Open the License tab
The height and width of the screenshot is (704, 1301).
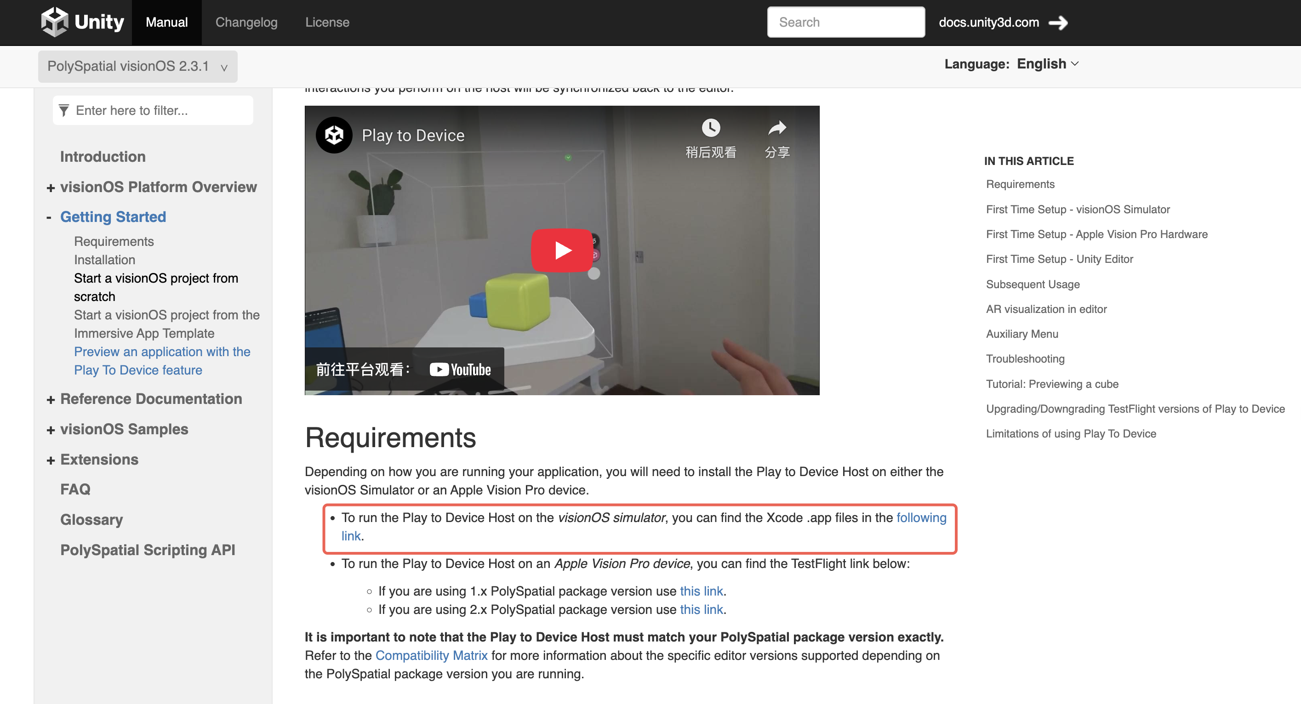pos(327,22)
